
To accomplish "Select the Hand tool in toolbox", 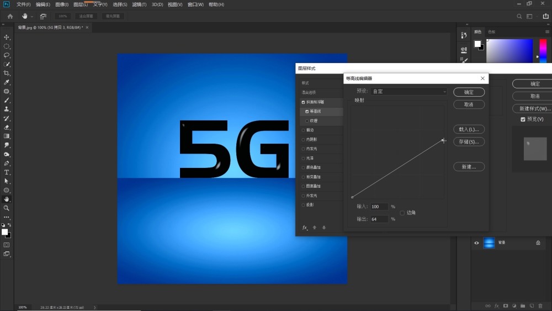I will pyautogui.click(x=6, y=199).
